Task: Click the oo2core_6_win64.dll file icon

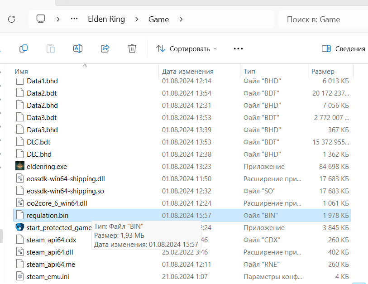Action: (20, 202)
